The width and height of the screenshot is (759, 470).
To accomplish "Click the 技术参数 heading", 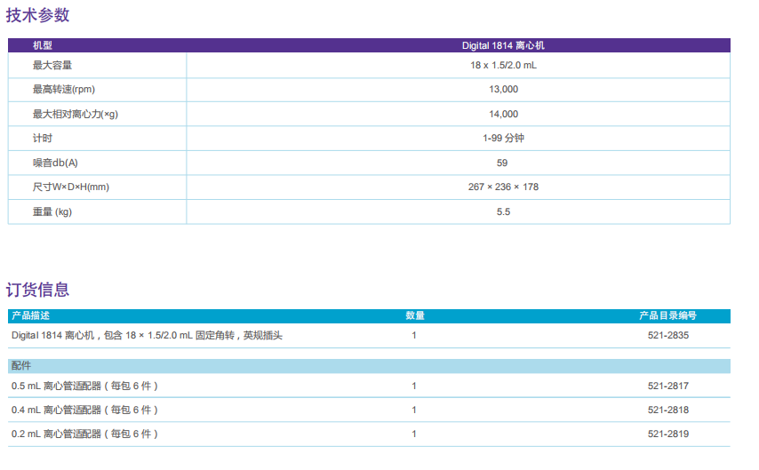I will [x=37, y=15].
